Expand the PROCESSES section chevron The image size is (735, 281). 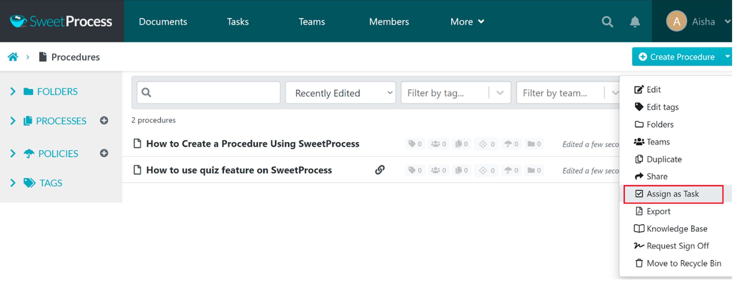13,121
